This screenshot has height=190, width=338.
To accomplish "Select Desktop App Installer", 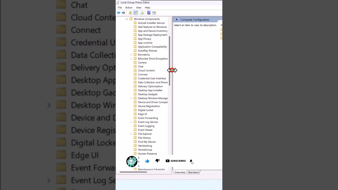I will (150, 90).
